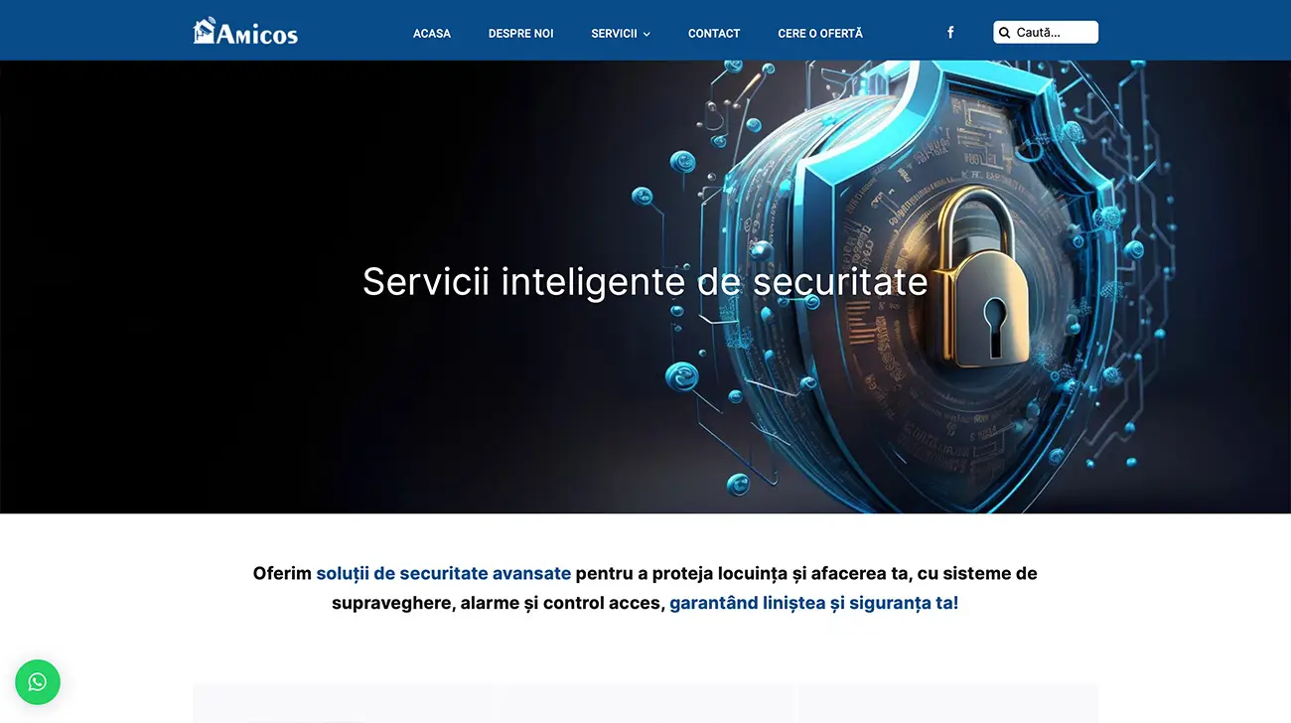Click 'supraveghere, alarme și control acces' text
1291x723 pixels.
click(x=499, y=603)
